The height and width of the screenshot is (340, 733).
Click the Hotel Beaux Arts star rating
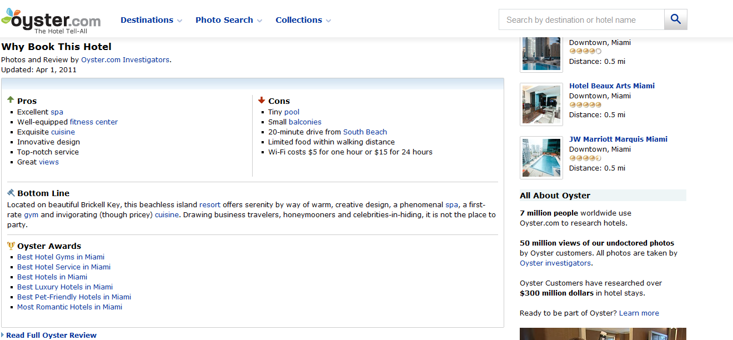(x=585, y=105)
